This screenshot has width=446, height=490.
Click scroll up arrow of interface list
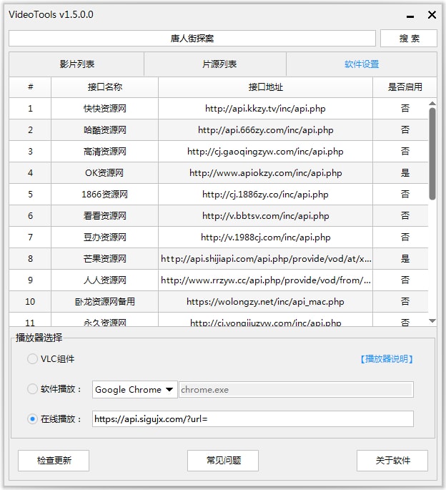[432, 103]
